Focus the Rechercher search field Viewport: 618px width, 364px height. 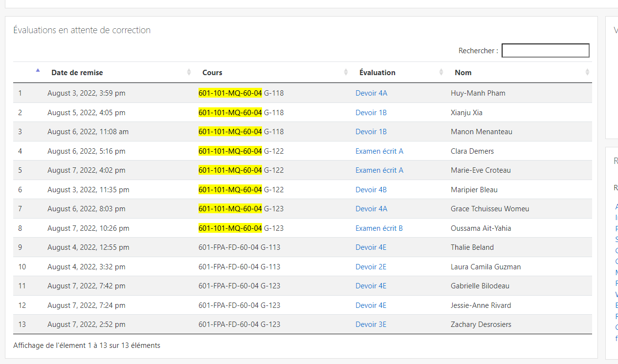coord(545,50)
